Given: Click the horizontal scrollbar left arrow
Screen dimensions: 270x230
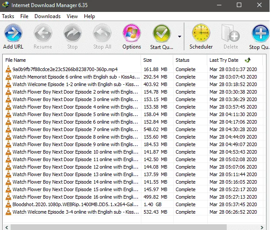Looking at the screenshot, I should click(7, 227).
